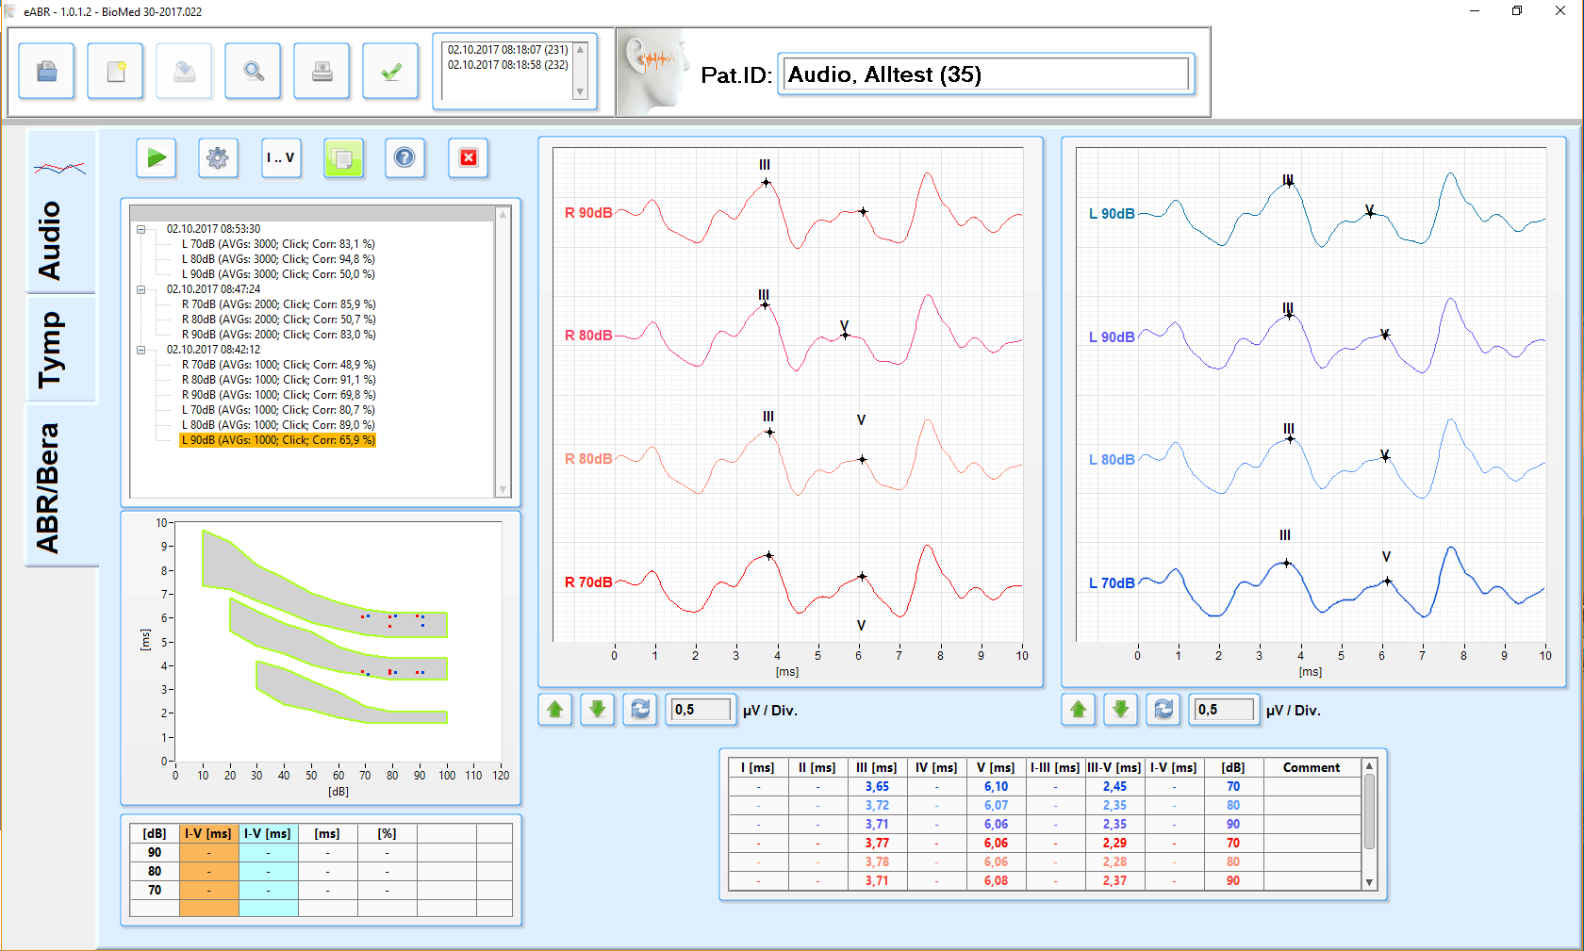This screenshot has height=951, width=1584.
Task: Increase scale with left graph up arrow
Action: tap(555, 710)
